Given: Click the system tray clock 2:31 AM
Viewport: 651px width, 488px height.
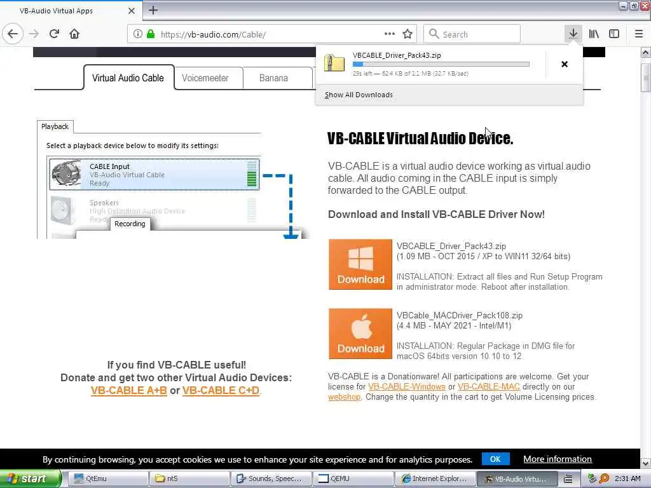Looking at the screenshot, I should coord(627,478).
